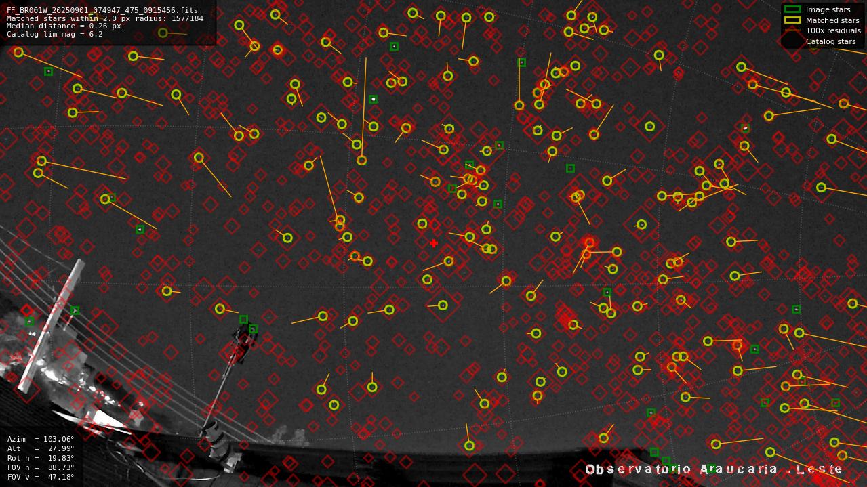Click the solid red cross at the image center
867x487 pixels.
point(434,243)
